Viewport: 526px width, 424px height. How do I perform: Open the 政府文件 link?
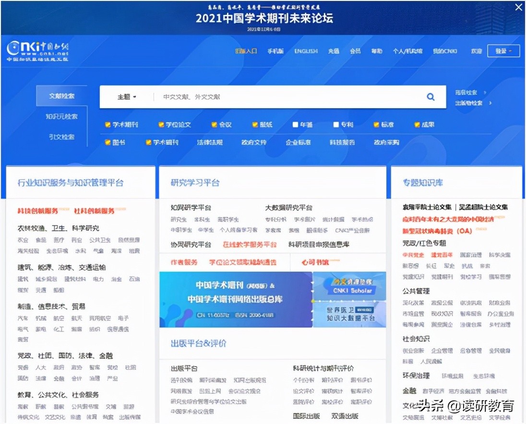click(x=254, y=142)
